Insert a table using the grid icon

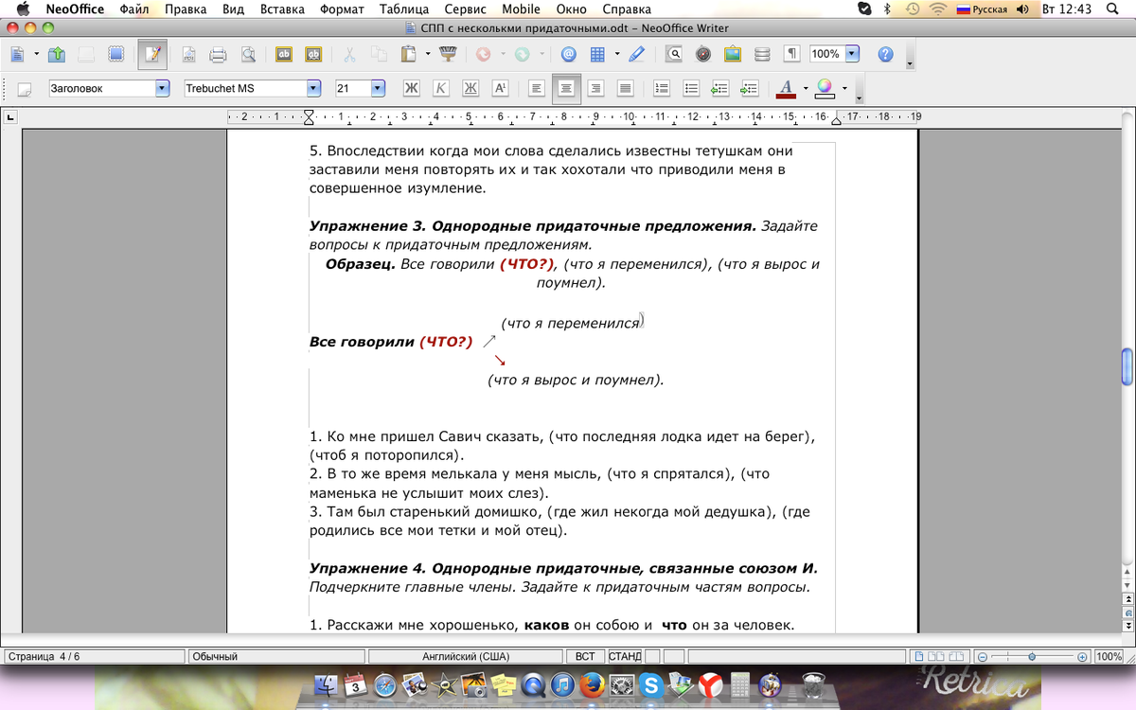597,54
